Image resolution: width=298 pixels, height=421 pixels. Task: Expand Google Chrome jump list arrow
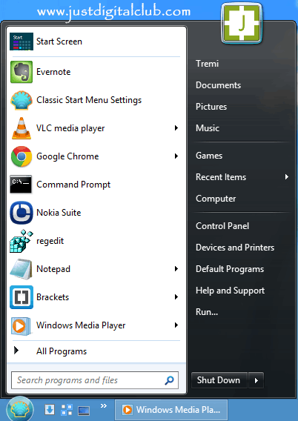(176, 156)
